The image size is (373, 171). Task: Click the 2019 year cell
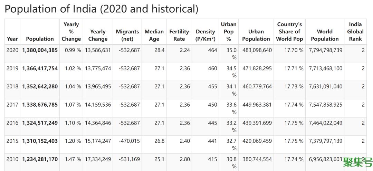(x=12, y=68)
